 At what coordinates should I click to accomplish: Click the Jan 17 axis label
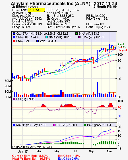pyautogui.click(x=23, y=151)
